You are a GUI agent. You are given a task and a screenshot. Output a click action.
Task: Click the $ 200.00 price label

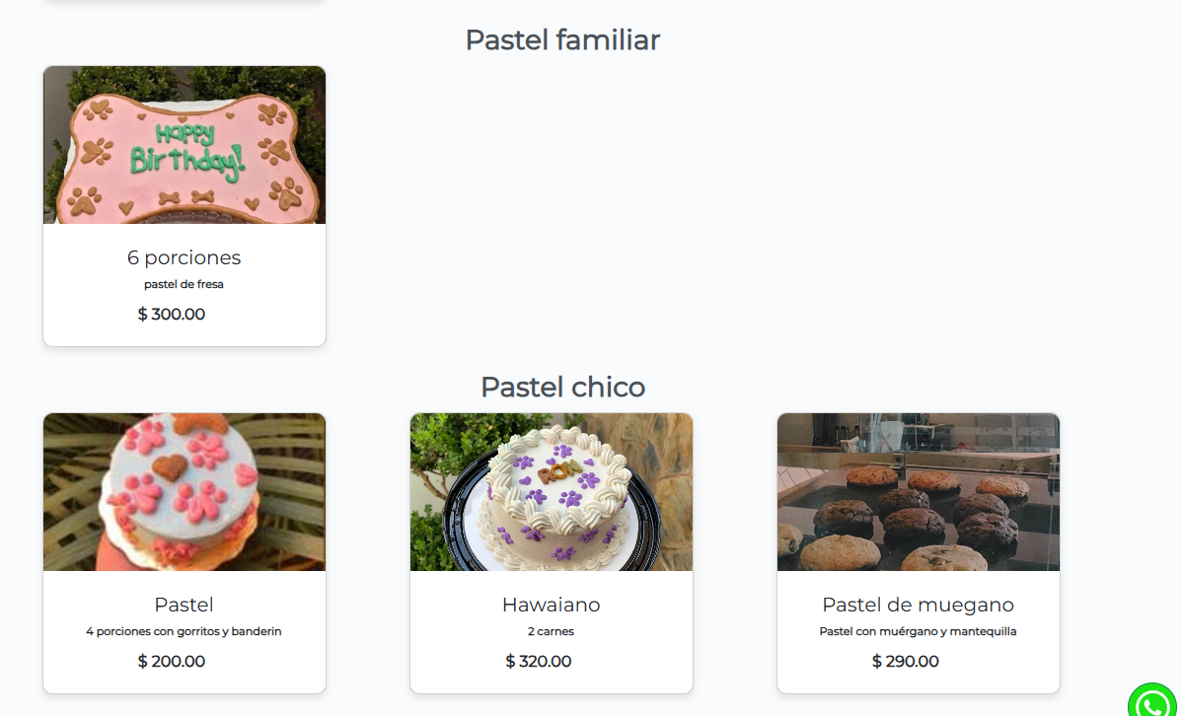pos(172,662)
